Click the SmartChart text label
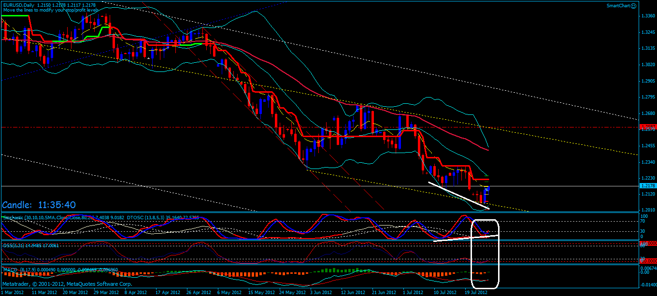 (x=618, y=6)
